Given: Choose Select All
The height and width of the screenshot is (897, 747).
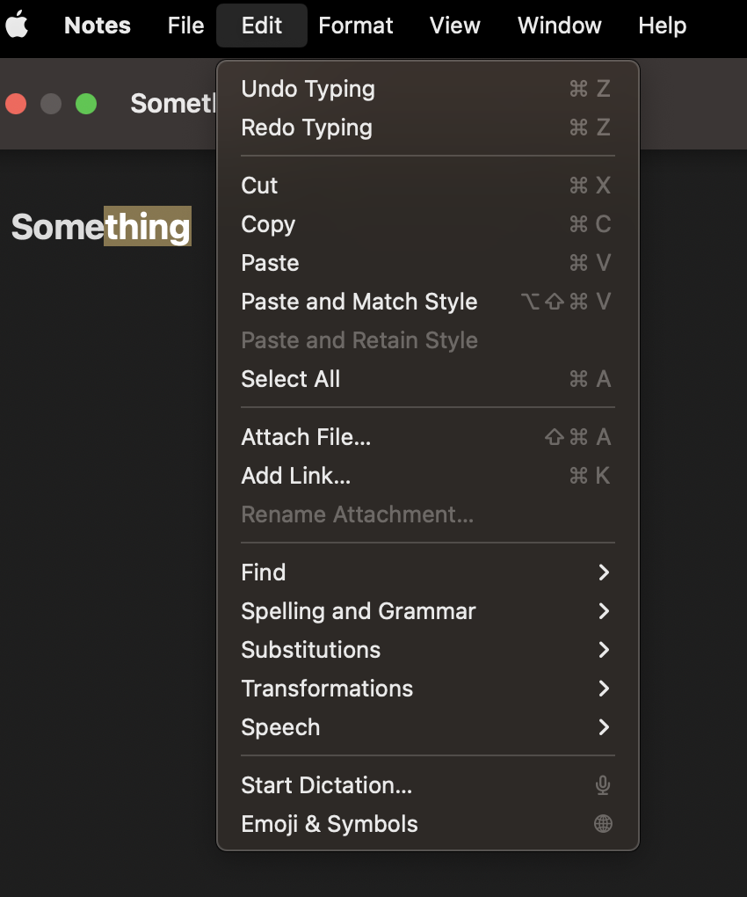Looking at the screenshot, I should click(x=290, y=379).
